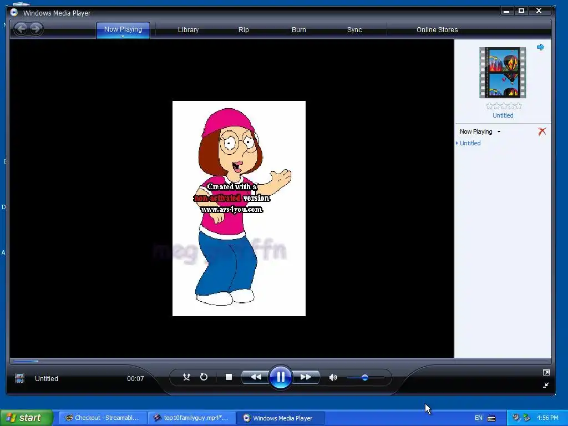
Task: Click the blue arrow in the list pane
Action: coord(540,47)
